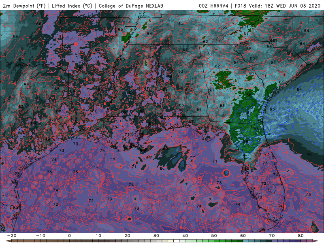324x243 pixels.
Task: Click the 76 dewpoint value in south Florida
Action: click(281, 206)
